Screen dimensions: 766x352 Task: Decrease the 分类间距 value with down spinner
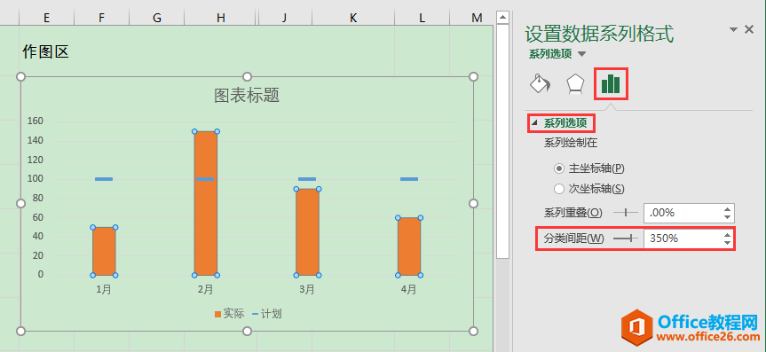tap(728, 243)
